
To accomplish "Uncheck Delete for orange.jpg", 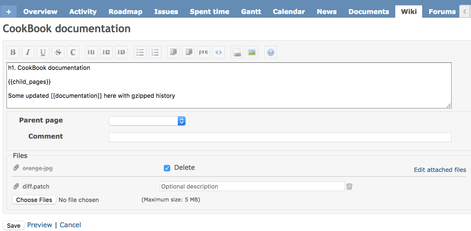I will coord(167,168).
